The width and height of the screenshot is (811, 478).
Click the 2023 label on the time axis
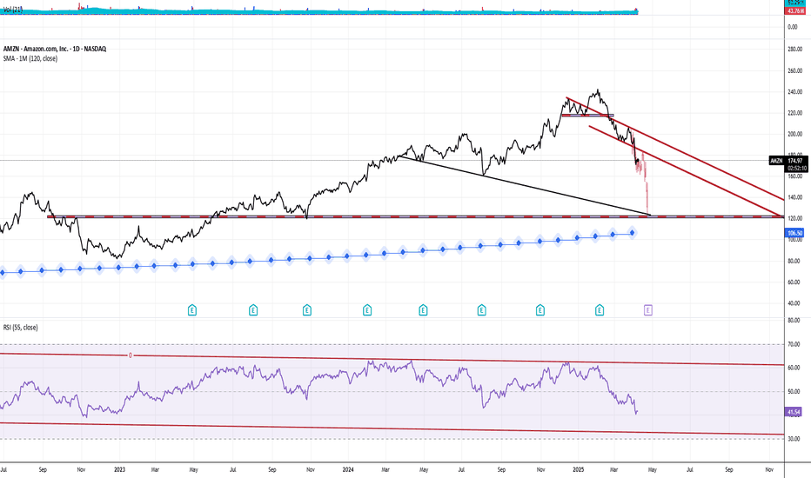tap(119, 469)
